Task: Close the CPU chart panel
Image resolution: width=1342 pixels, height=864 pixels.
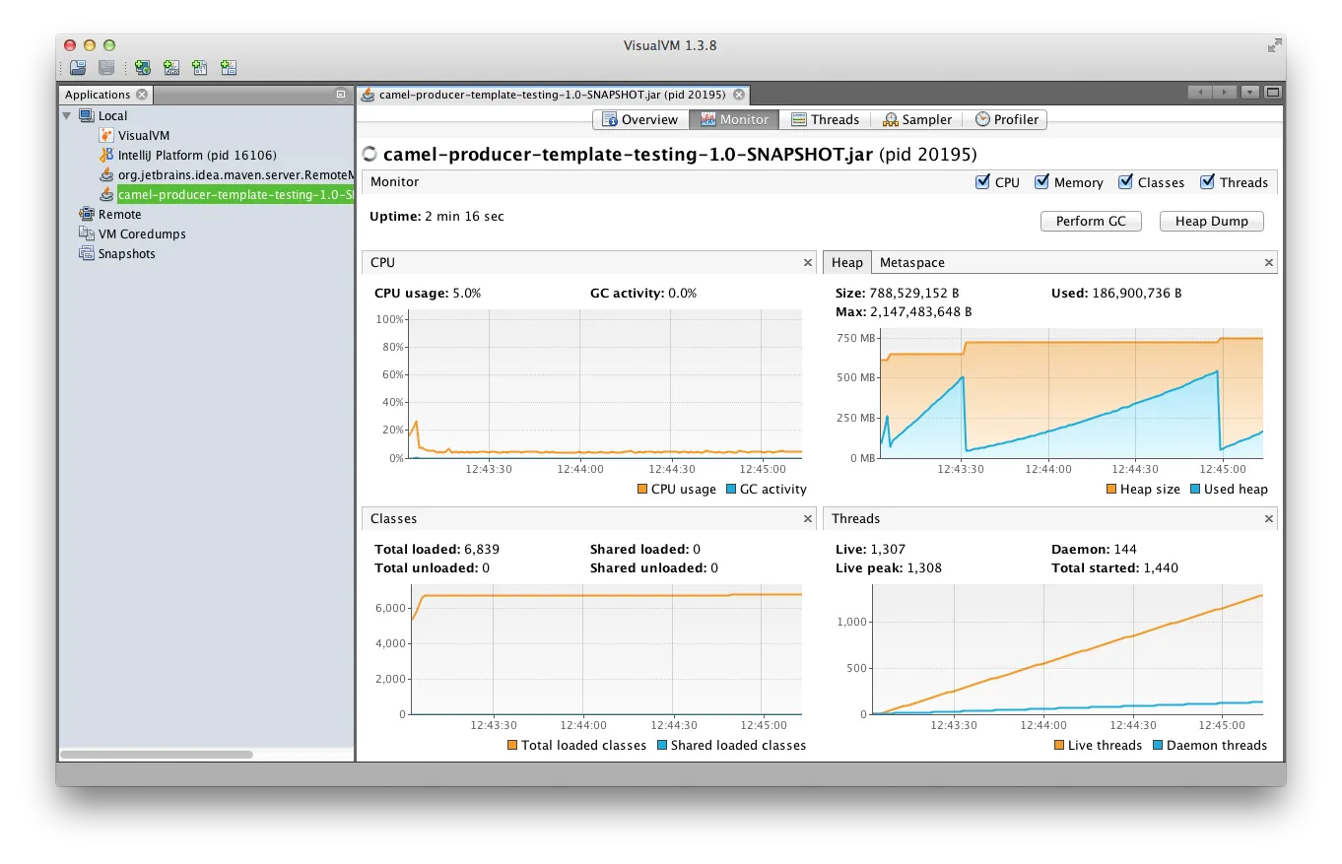Action: 808,263
